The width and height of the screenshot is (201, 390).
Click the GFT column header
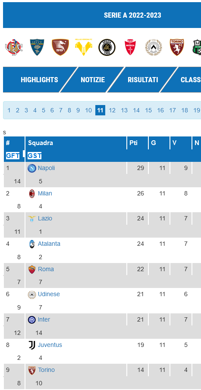[13, 156]
